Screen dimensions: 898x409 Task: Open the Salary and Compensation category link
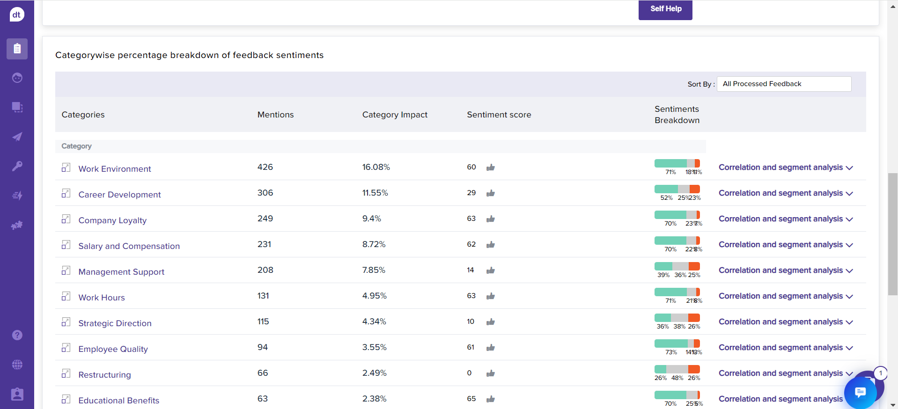point(129,246)
